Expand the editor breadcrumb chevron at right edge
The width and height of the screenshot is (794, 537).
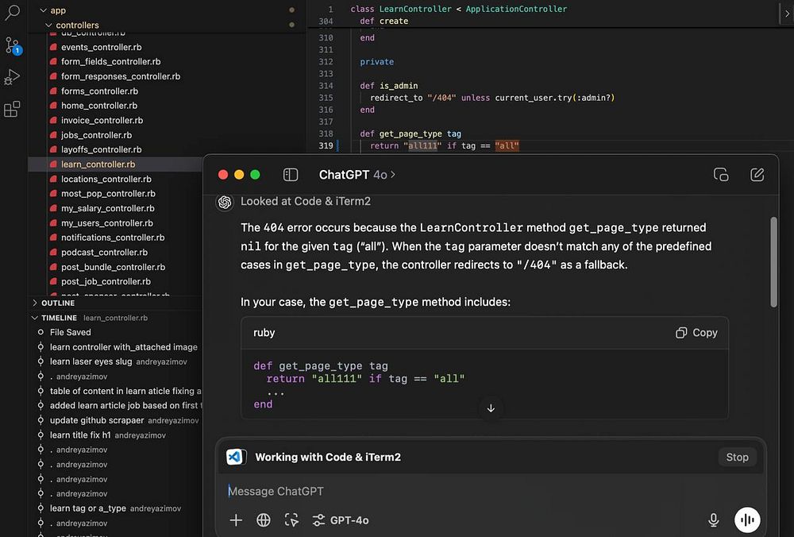coord(787,14)
